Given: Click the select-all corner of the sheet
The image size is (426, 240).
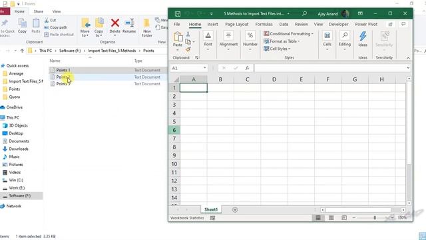Looking at the screenshot, I should (176, 79).
